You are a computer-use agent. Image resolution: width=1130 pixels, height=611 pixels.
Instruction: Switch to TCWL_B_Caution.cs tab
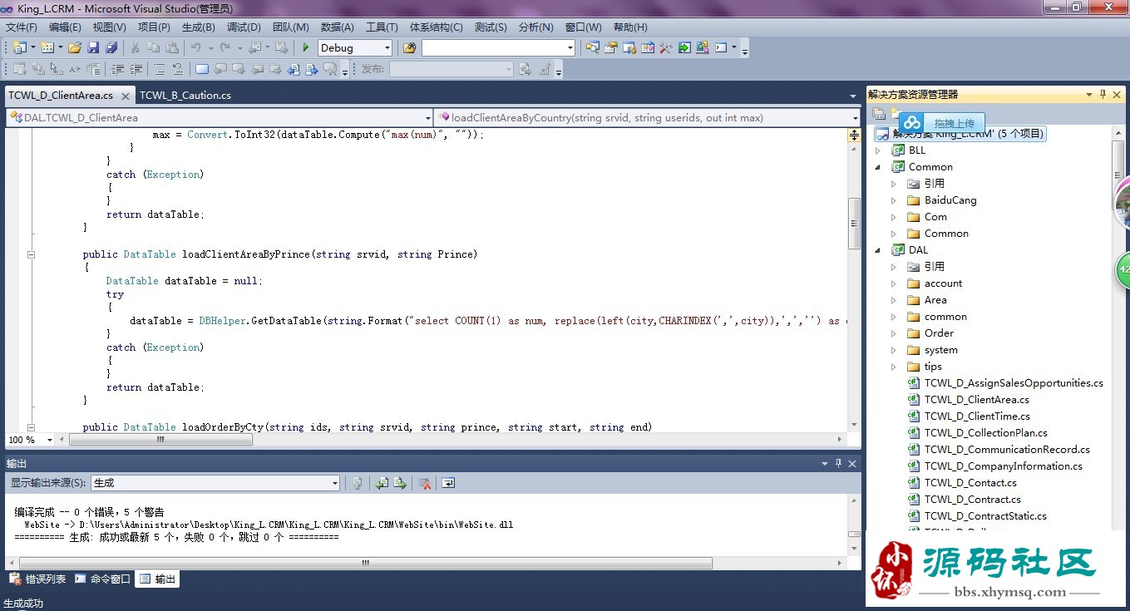(x=185, y=96)
